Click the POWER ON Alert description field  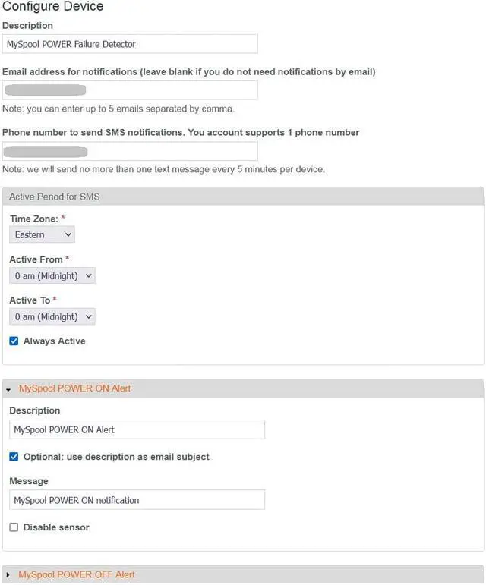[137, 429]
